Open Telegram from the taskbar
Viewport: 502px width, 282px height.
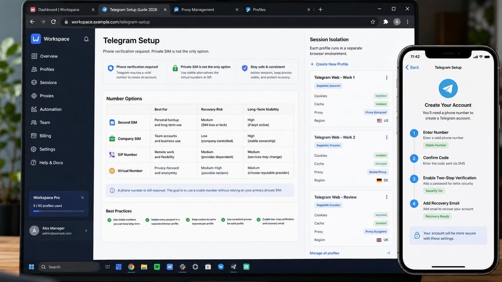tap(233, 267)
